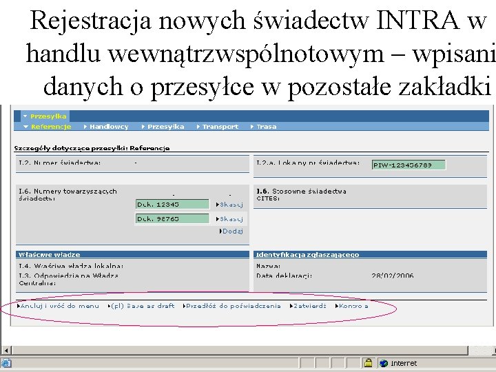Click the padlock security icon in status bar
Screen dimensions: 496x372
[x=368, y=363]
